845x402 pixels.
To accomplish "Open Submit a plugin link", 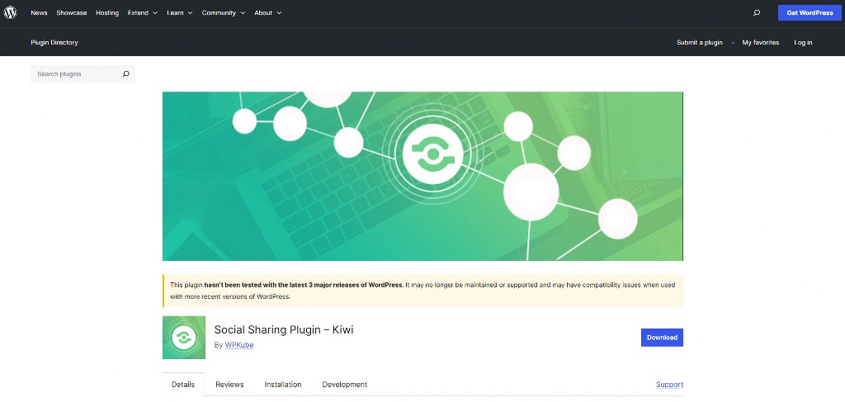I will point(700,43).
